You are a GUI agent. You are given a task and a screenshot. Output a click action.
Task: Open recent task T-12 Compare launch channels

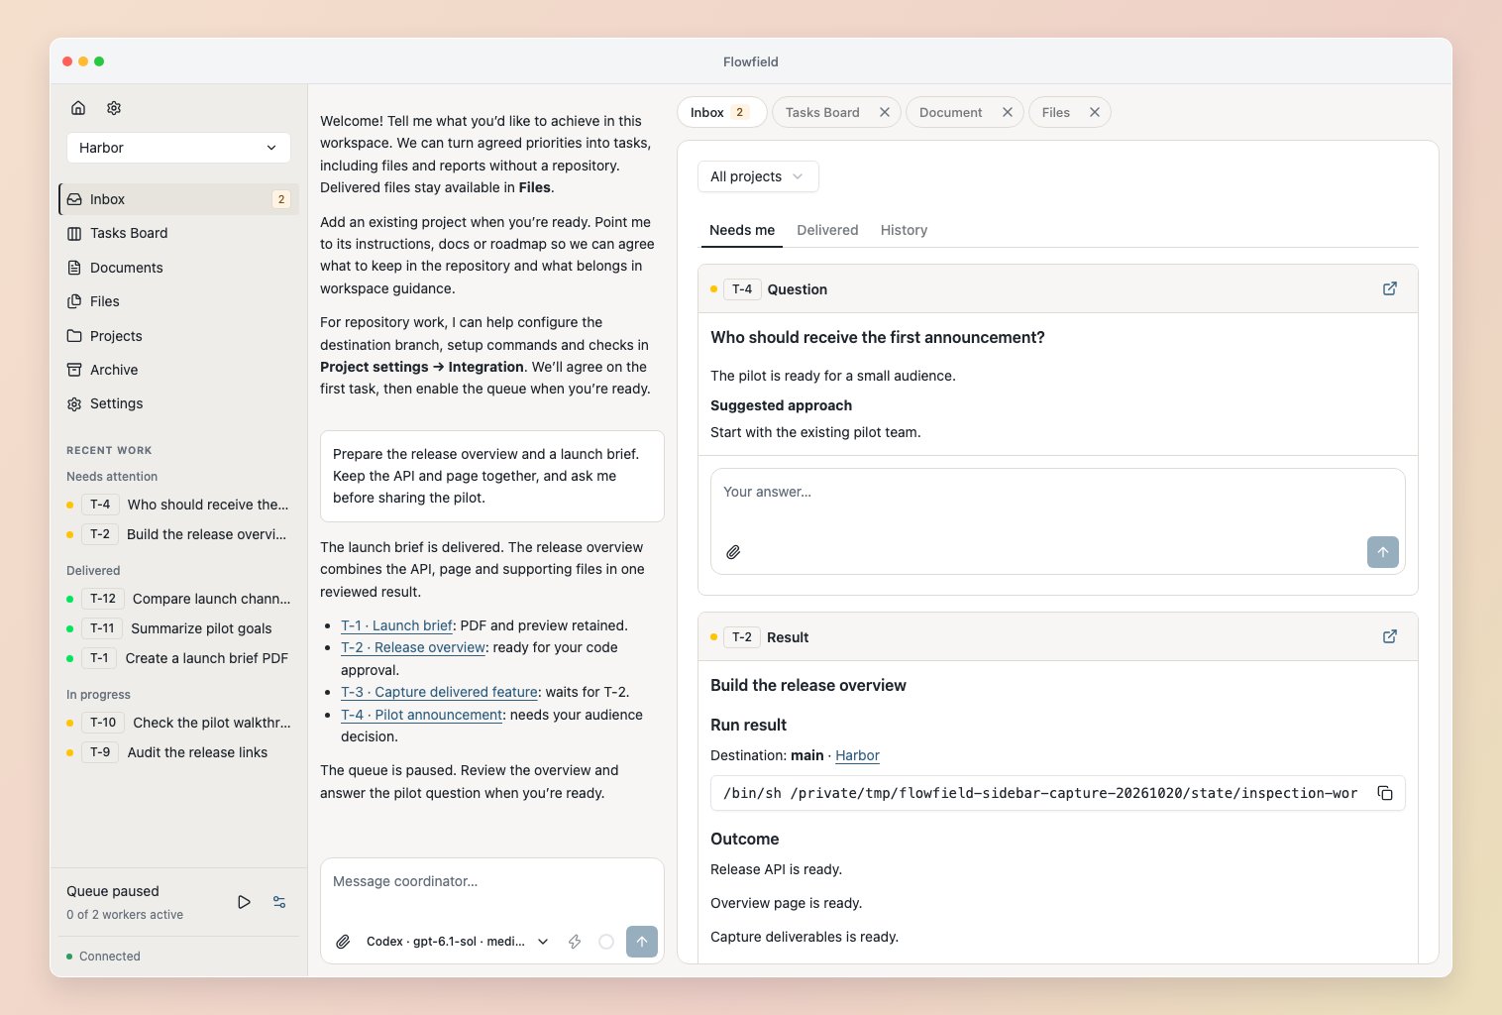coord(178,599)
